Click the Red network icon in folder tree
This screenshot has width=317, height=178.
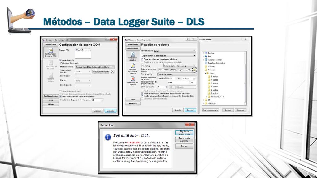pos(206,56)
